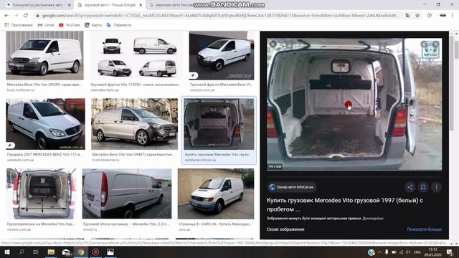This screenshot has width=459, height=258.
Task: Show next image in preview panel
Action: 435,44
